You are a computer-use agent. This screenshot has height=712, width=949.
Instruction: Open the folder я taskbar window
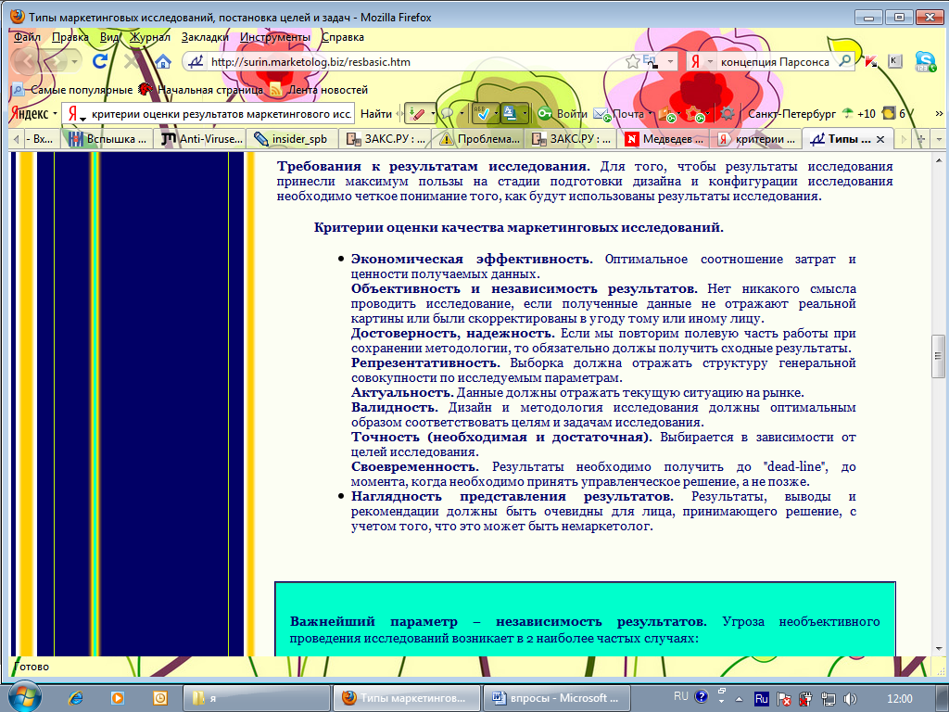[x=257, y=698]
